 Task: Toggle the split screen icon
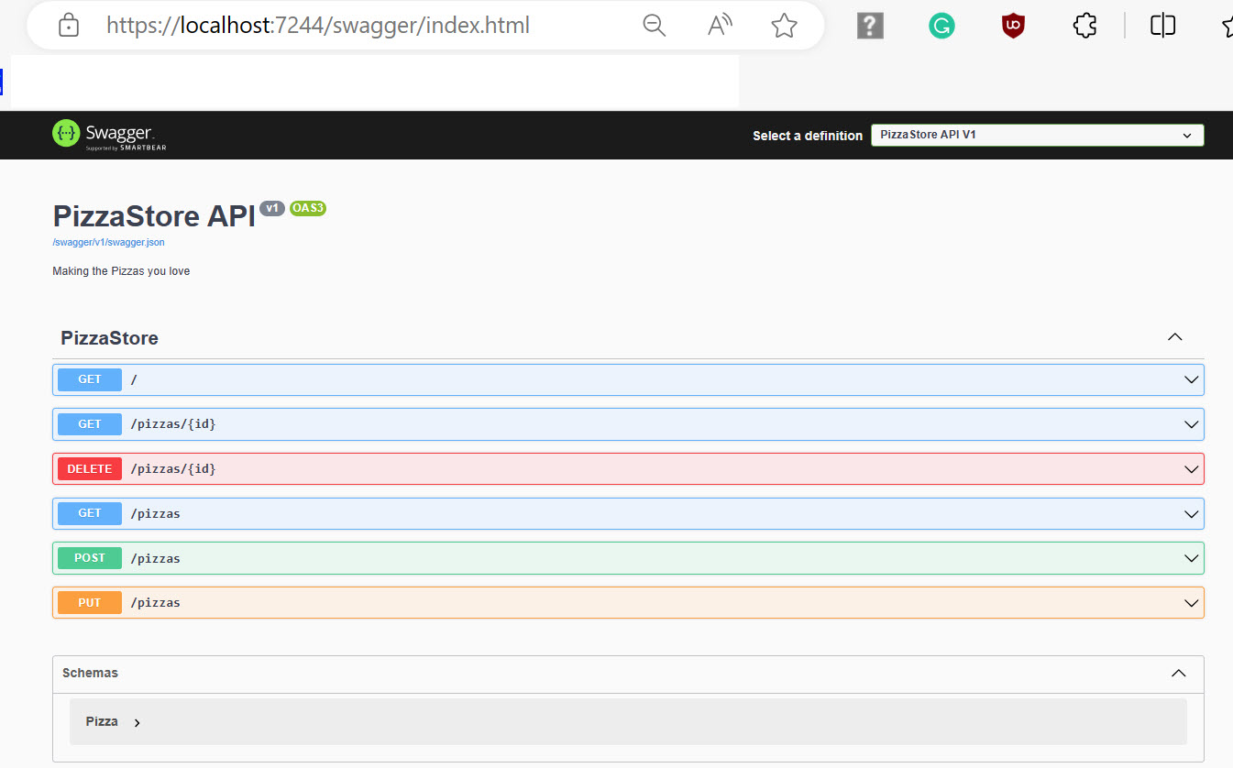1162,26
